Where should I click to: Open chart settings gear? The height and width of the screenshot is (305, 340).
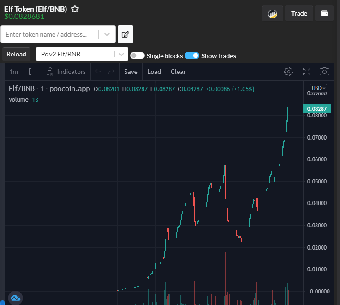point(289,72)
